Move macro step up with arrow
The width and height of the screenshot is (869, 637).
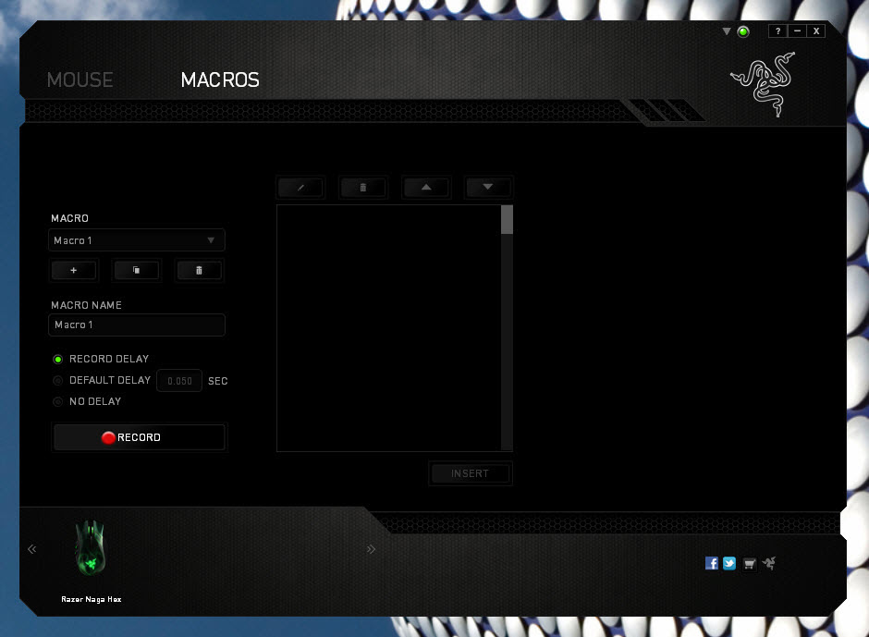425,188
